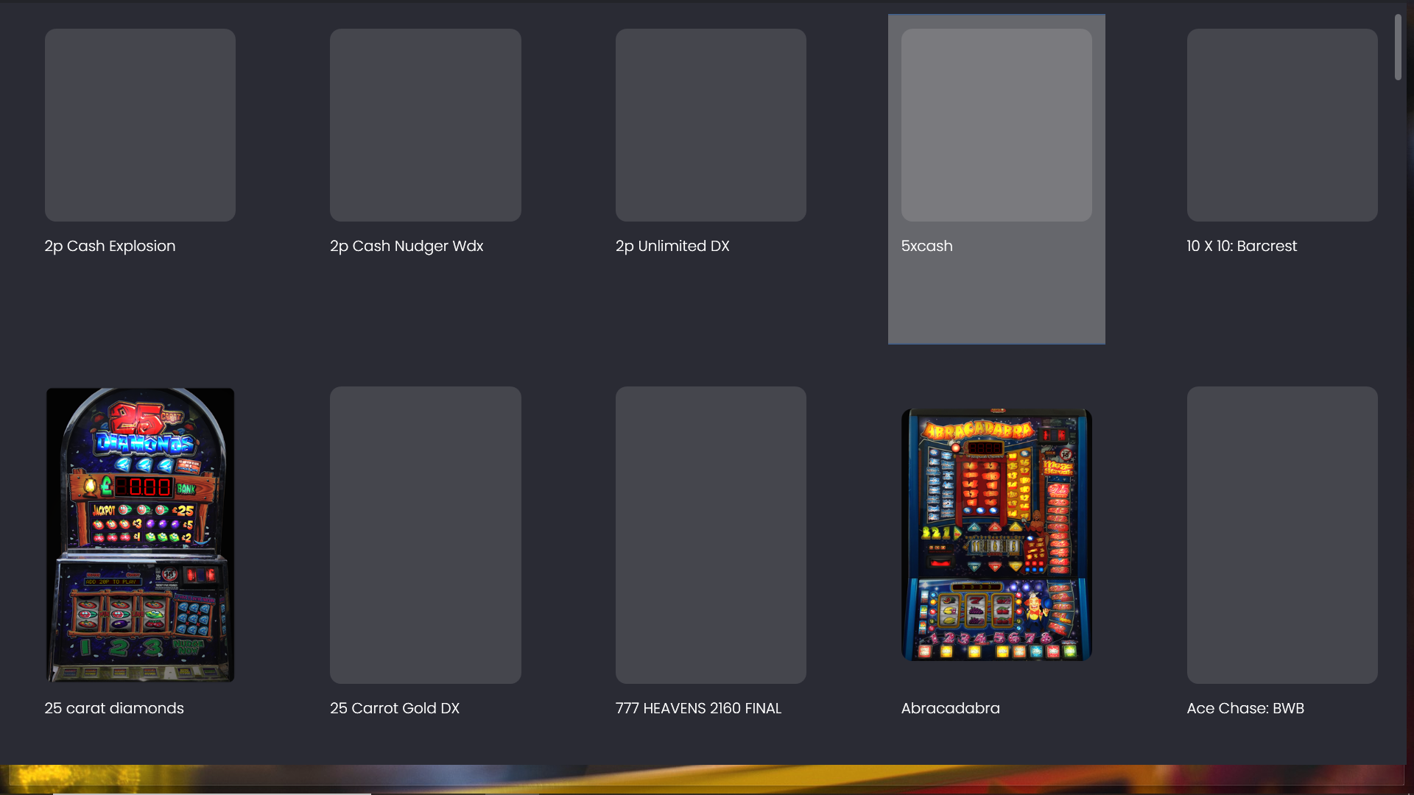Open the Ace Chase: BWB thumbnail
The height and width of the screenshot is (795, 1414).
pyautogui.click(x=1282, y=535)
